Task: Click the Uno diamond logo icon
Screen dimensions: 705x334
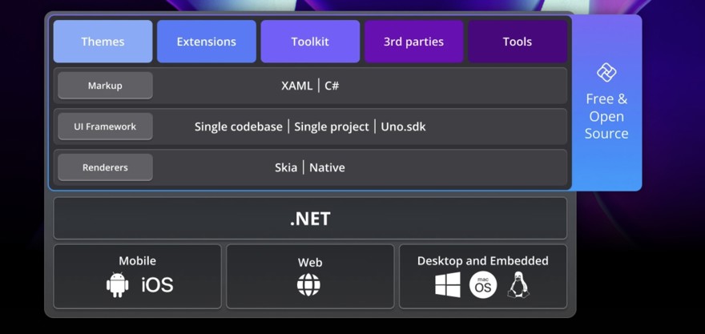Action: coord(606,73)
